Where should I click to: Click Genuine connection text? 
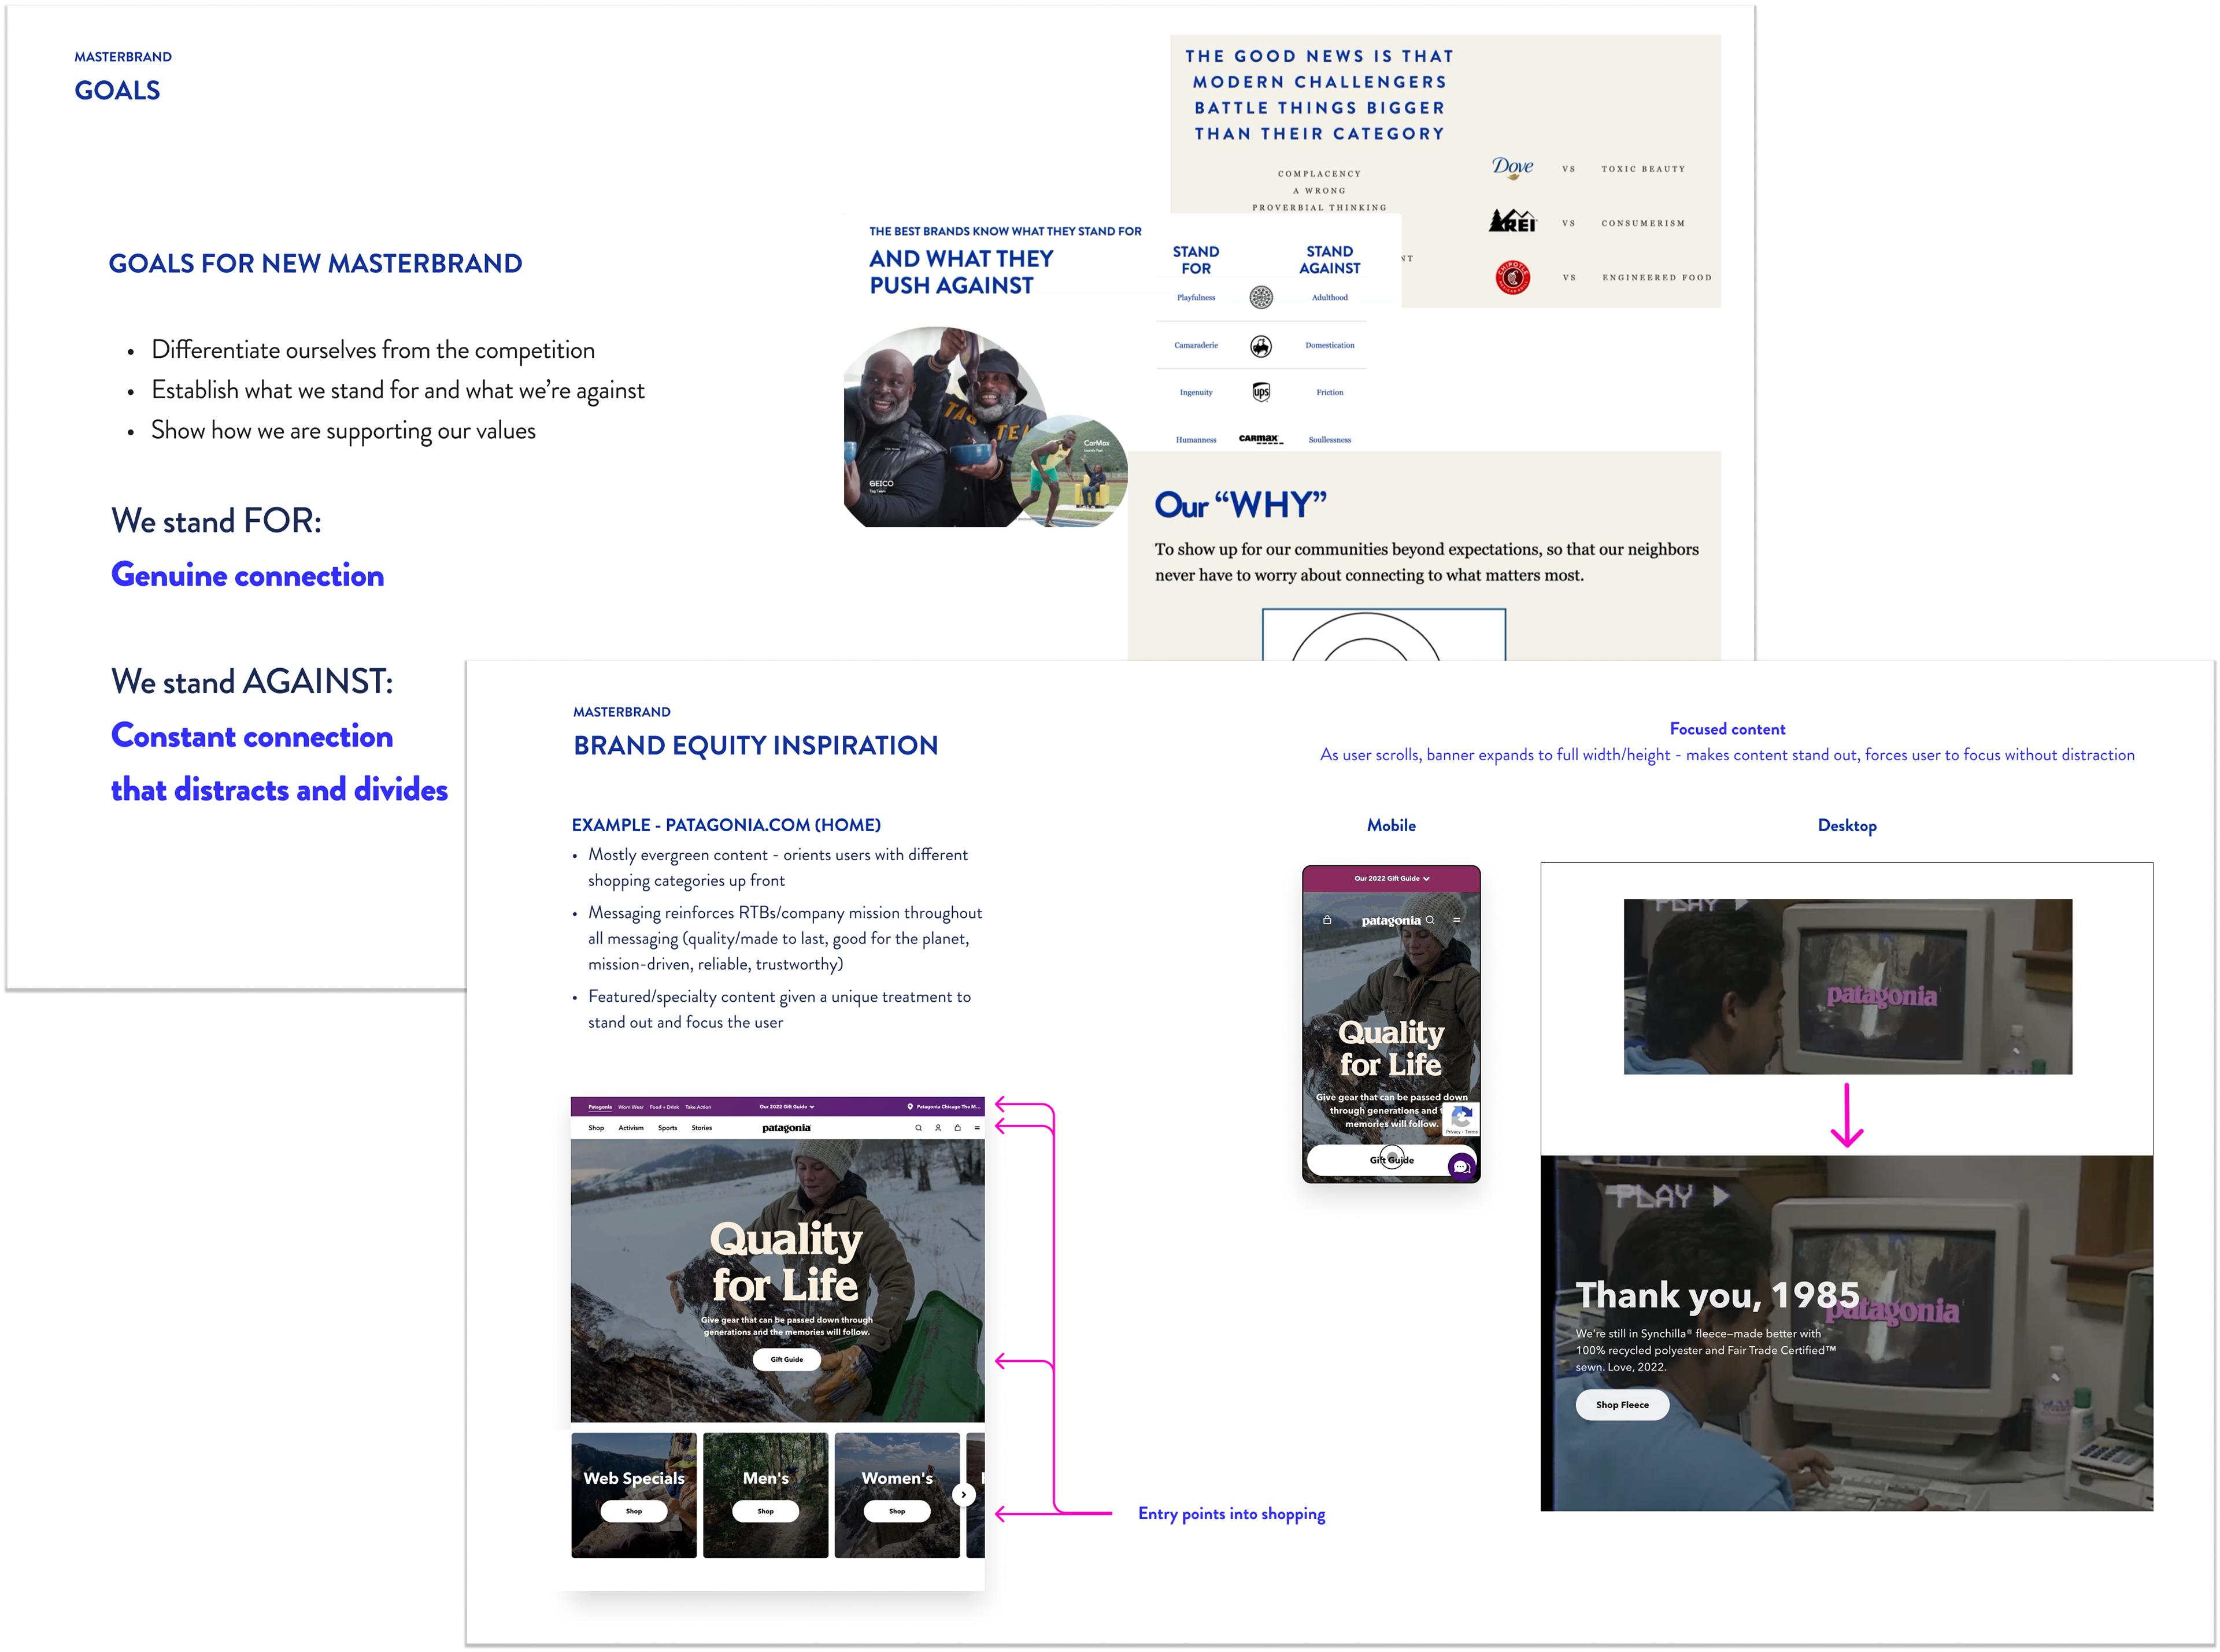pos(247,575)
